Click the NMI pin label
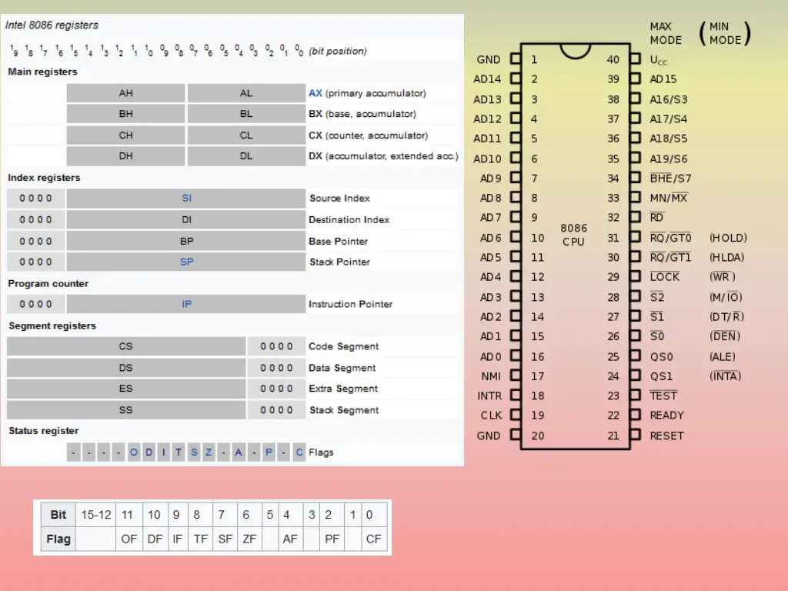Image resolution: width=788 pixels, height=591 pixels. (x=491, y=376)
